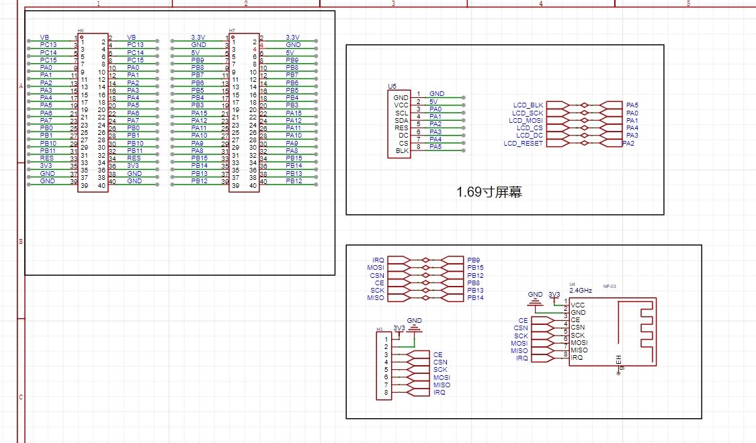
Task: Click the U4 designator label
Action: [573, 284]
